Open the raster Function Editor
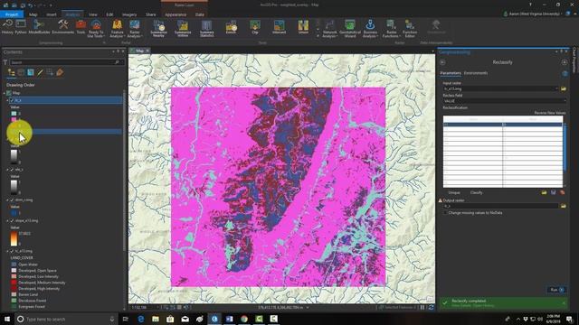Screen dimensions: 579x325 [410, 29]
